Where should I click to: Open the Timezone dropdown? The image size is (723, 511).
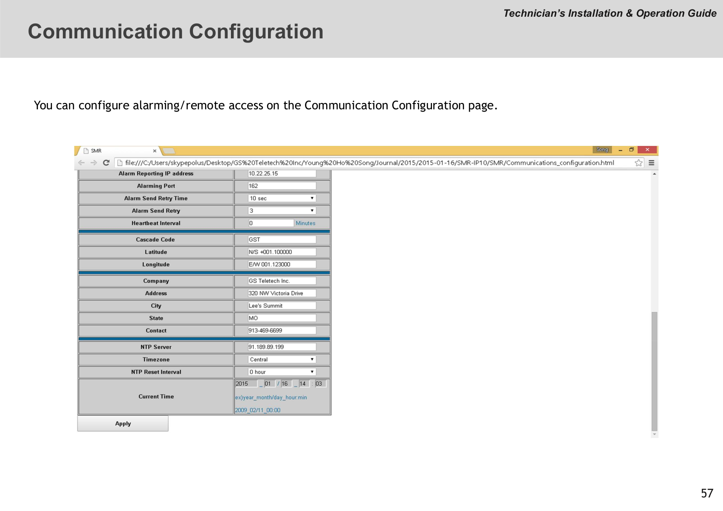[282, 360]
